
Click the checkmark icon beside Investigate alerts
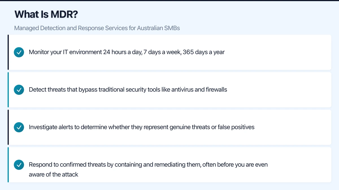[x=19, y=127]
